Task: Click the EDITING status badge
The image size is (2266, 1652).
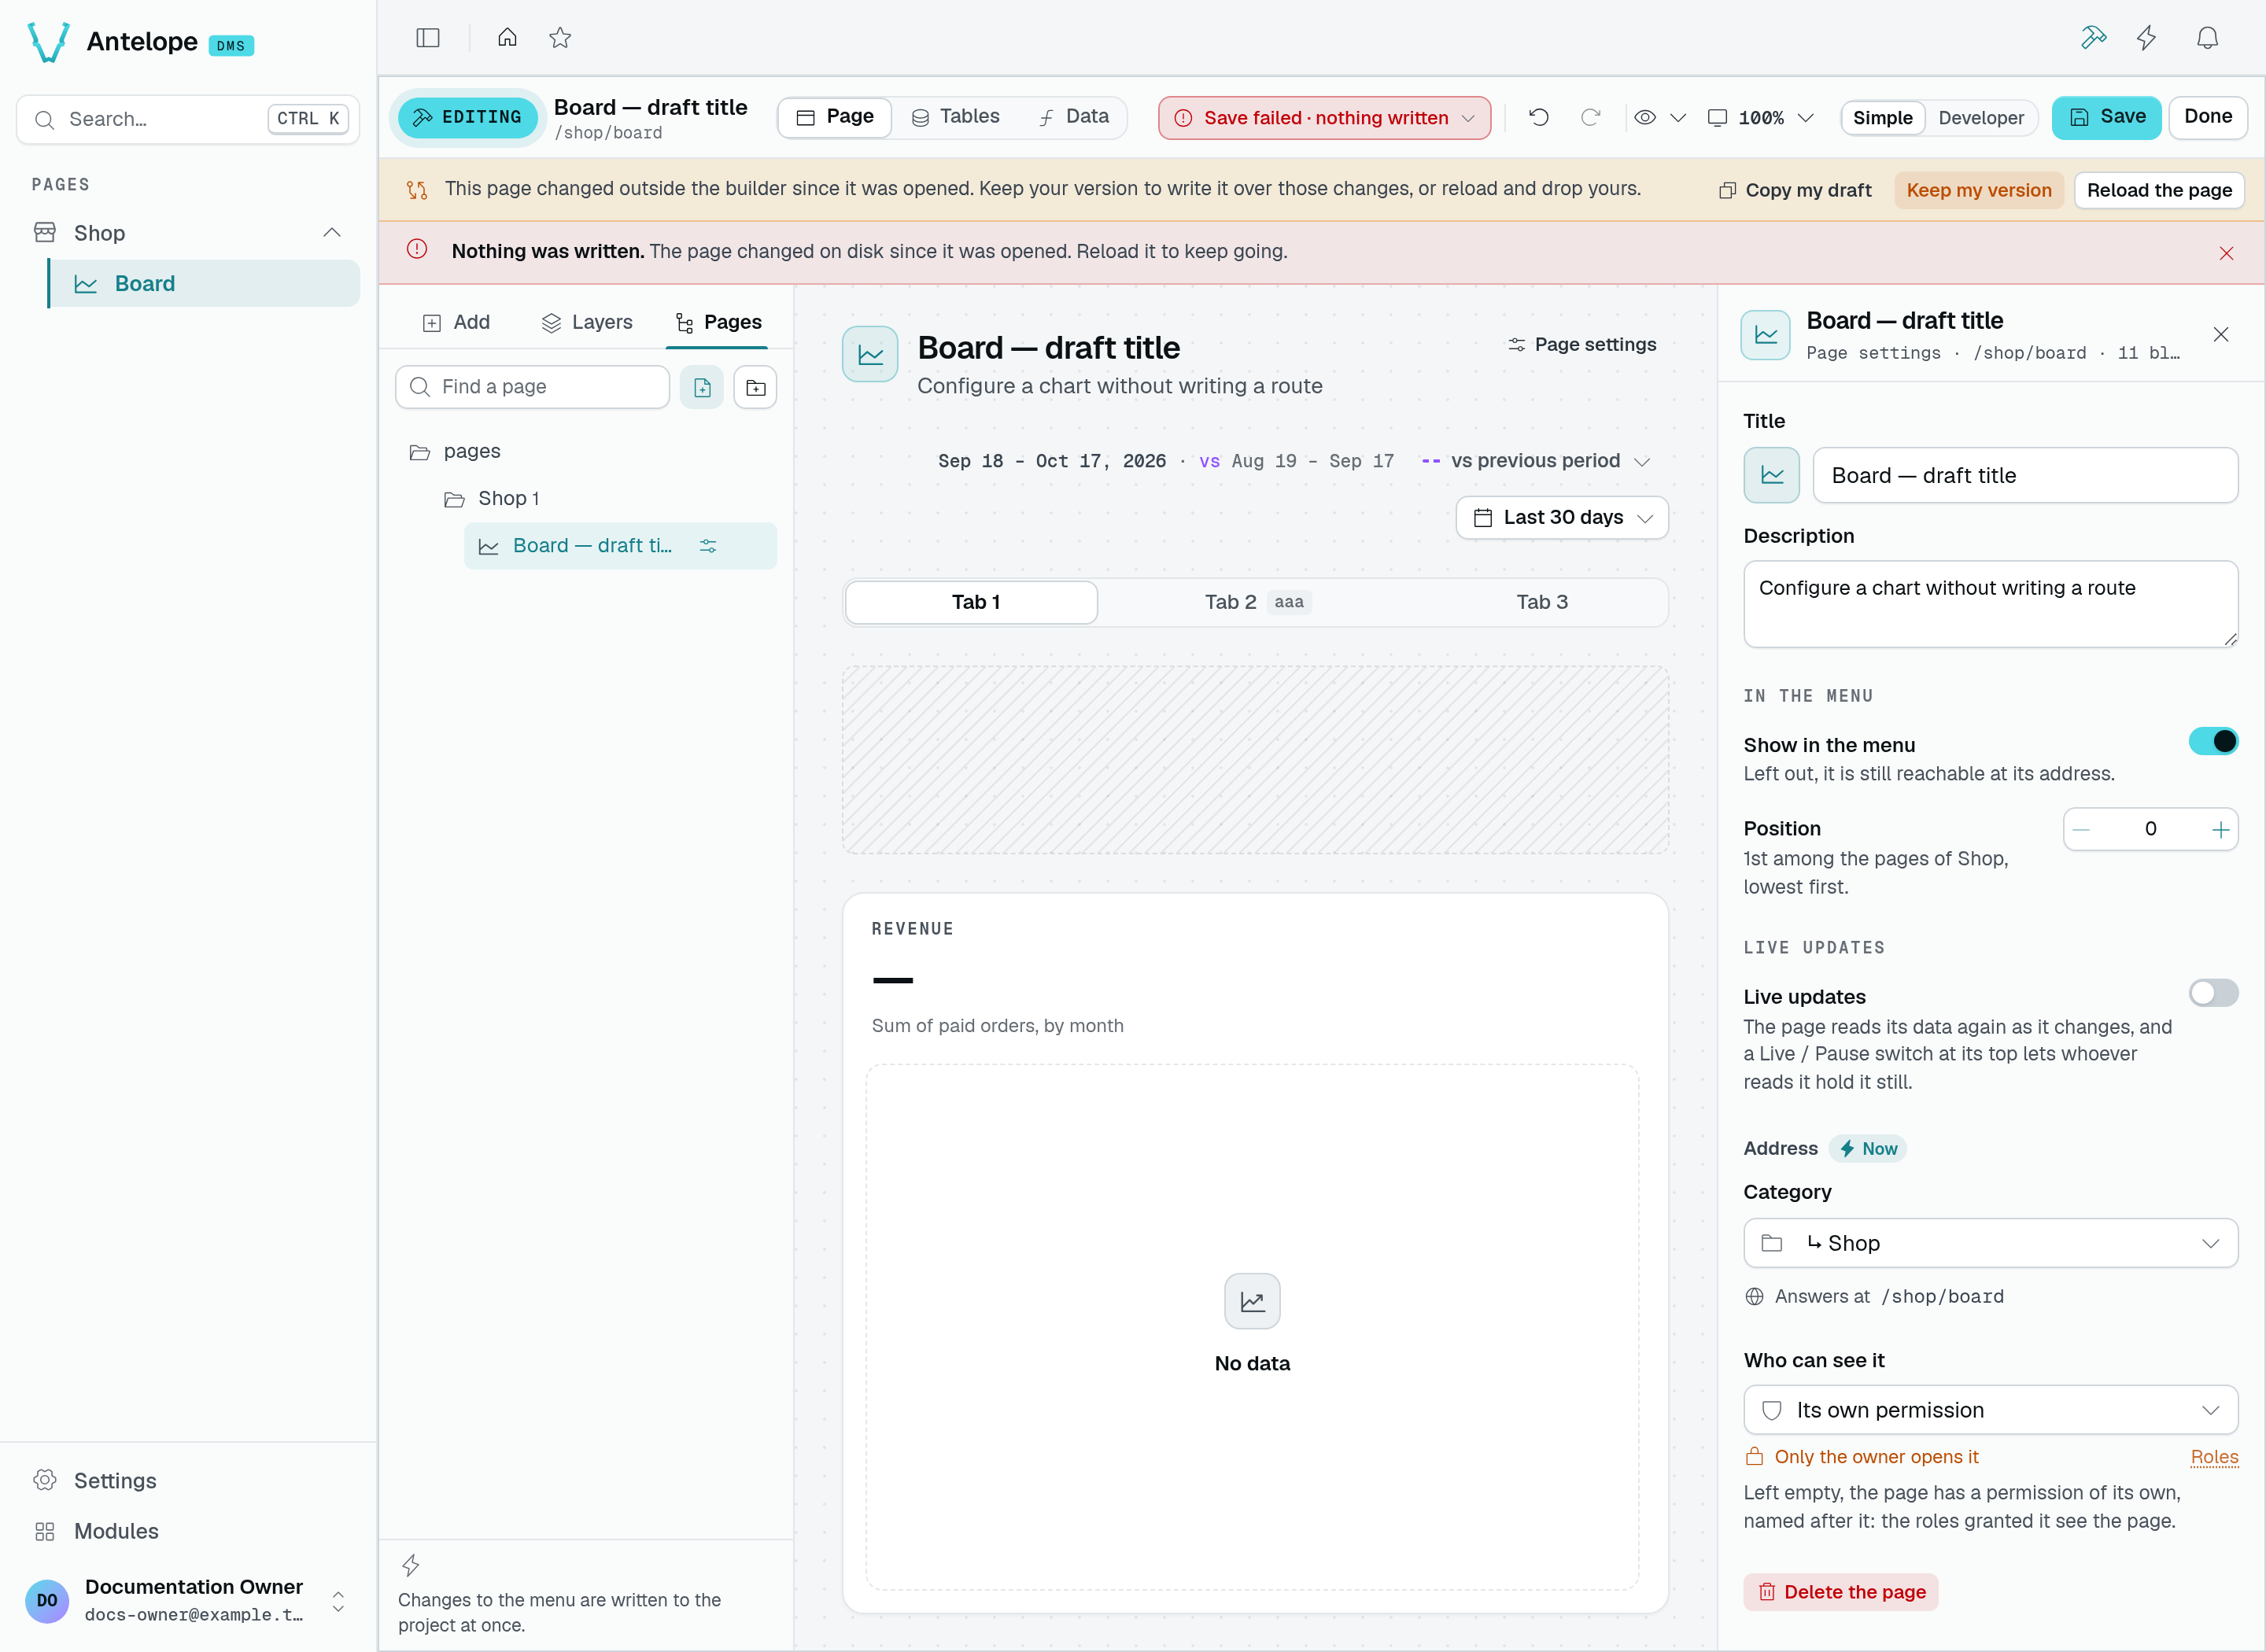Action: point(467,117)
